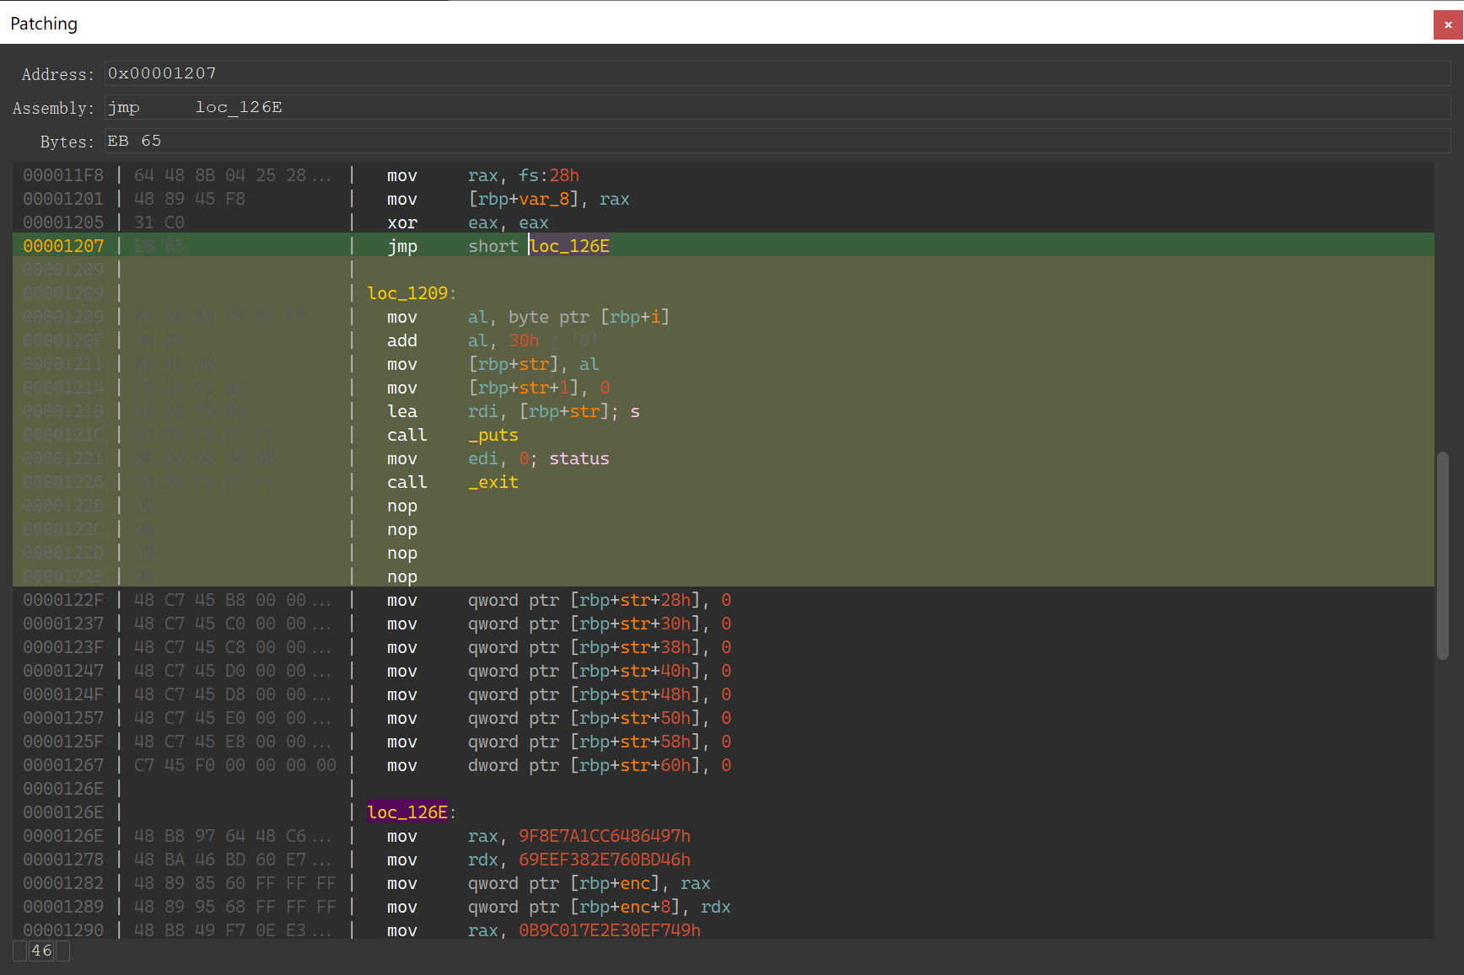
Task: Select the row at address 00001201
Action: tap(723, 199)
